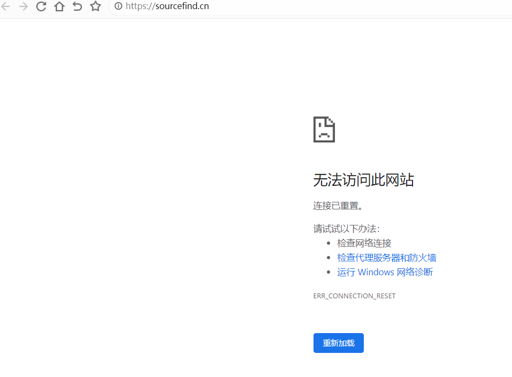Go back to the previous page
Viewport: 512px width, 377px height.
6,6
